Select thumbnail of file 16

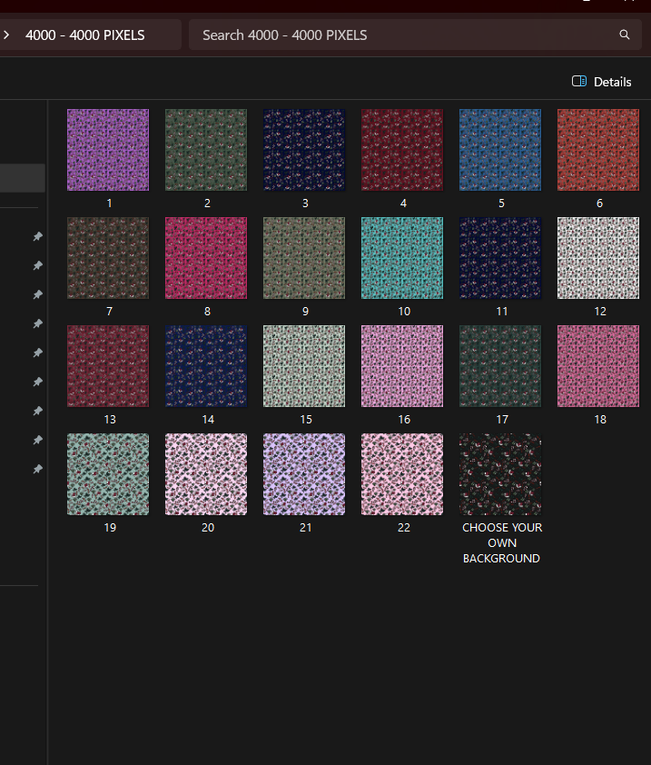coord(402,366)
